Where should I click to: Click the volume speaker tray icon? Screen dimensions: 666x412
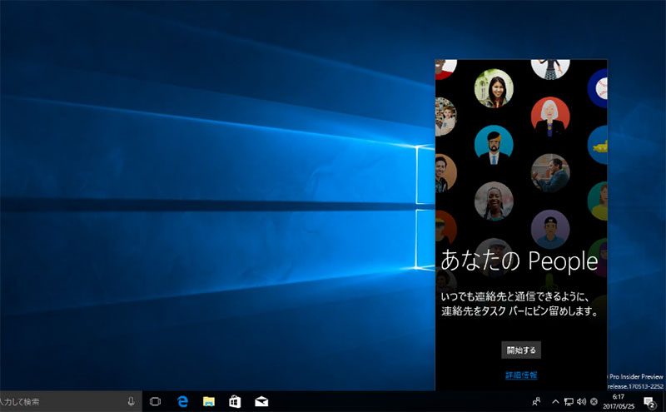581,401
